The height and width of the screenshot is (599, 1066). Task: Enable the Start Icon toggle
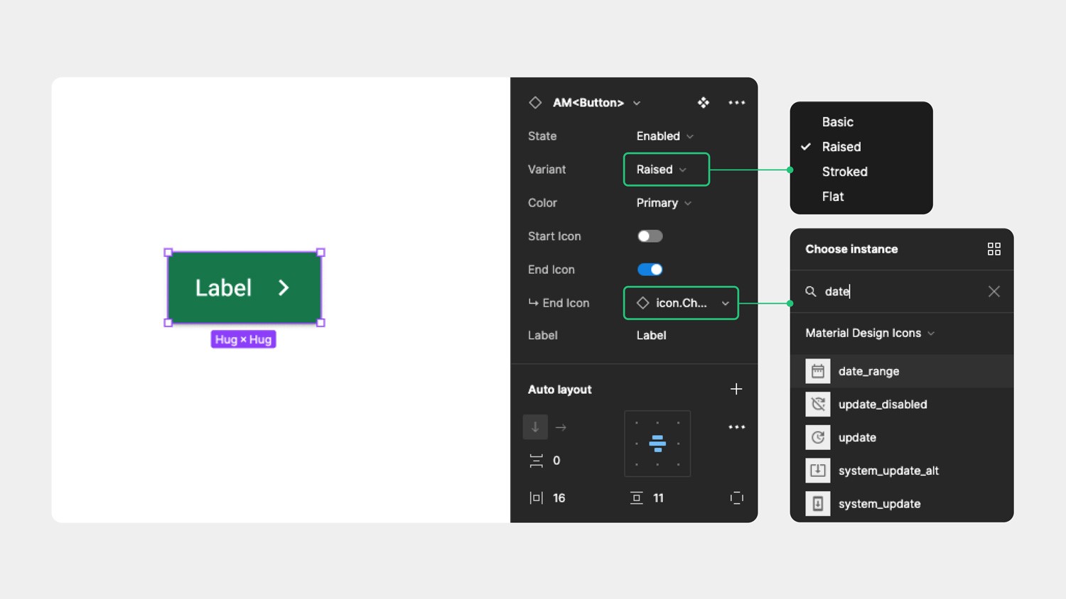(649, 236)
